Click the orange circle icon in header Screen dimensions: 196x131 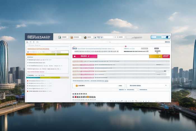tap(72, 37)
